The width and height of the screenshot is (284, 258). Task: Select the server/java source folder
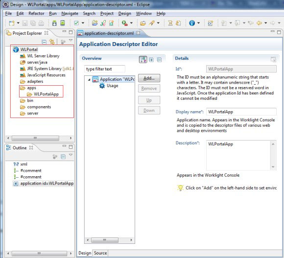tap(34, 62)
